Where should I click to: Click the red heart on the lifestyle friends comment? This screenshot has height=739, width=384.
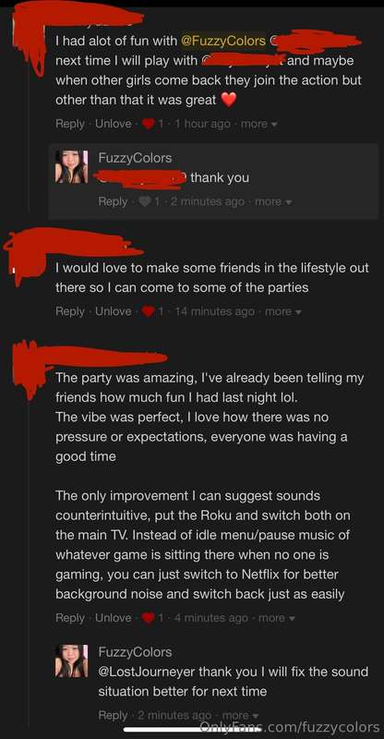coord(149,311)
